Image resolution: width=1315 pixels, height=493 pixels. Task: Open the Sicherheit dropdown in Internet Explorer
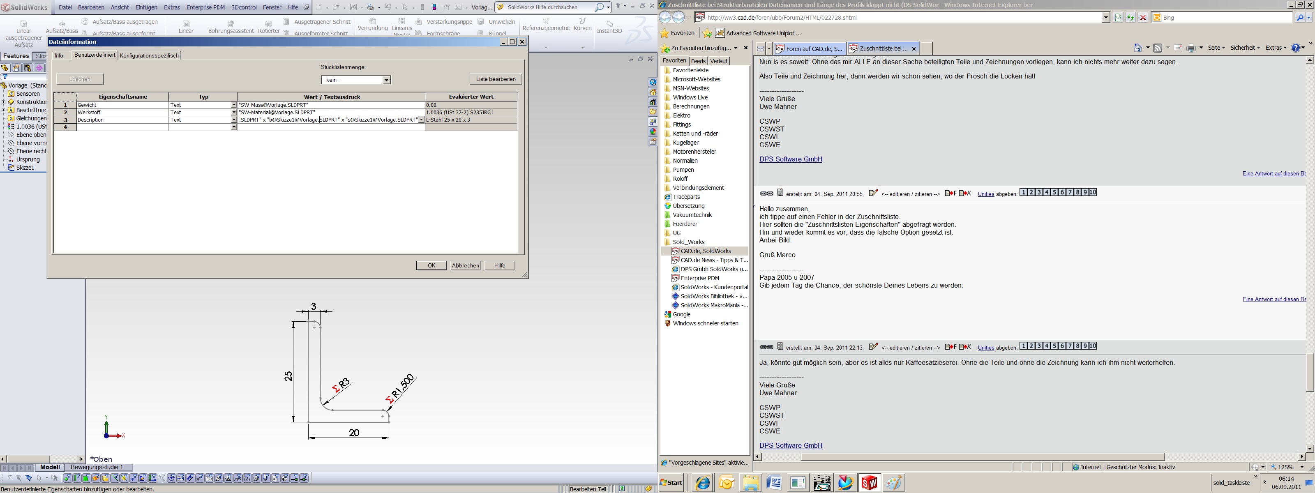[1246, 48]
